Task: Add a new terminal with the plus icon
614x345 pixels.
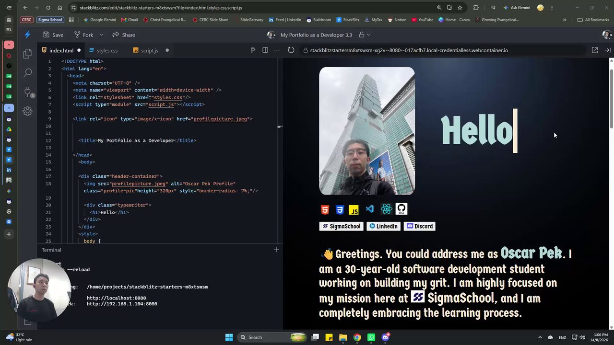Action: 276,250
